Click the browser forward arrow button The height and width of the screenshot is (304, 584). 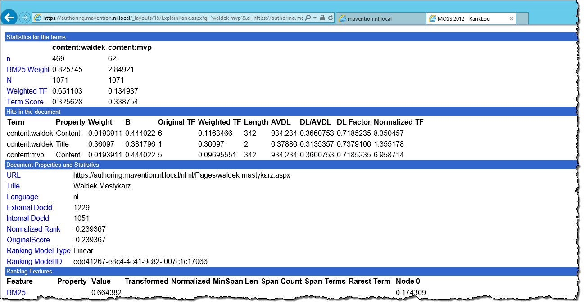point(25,18)
